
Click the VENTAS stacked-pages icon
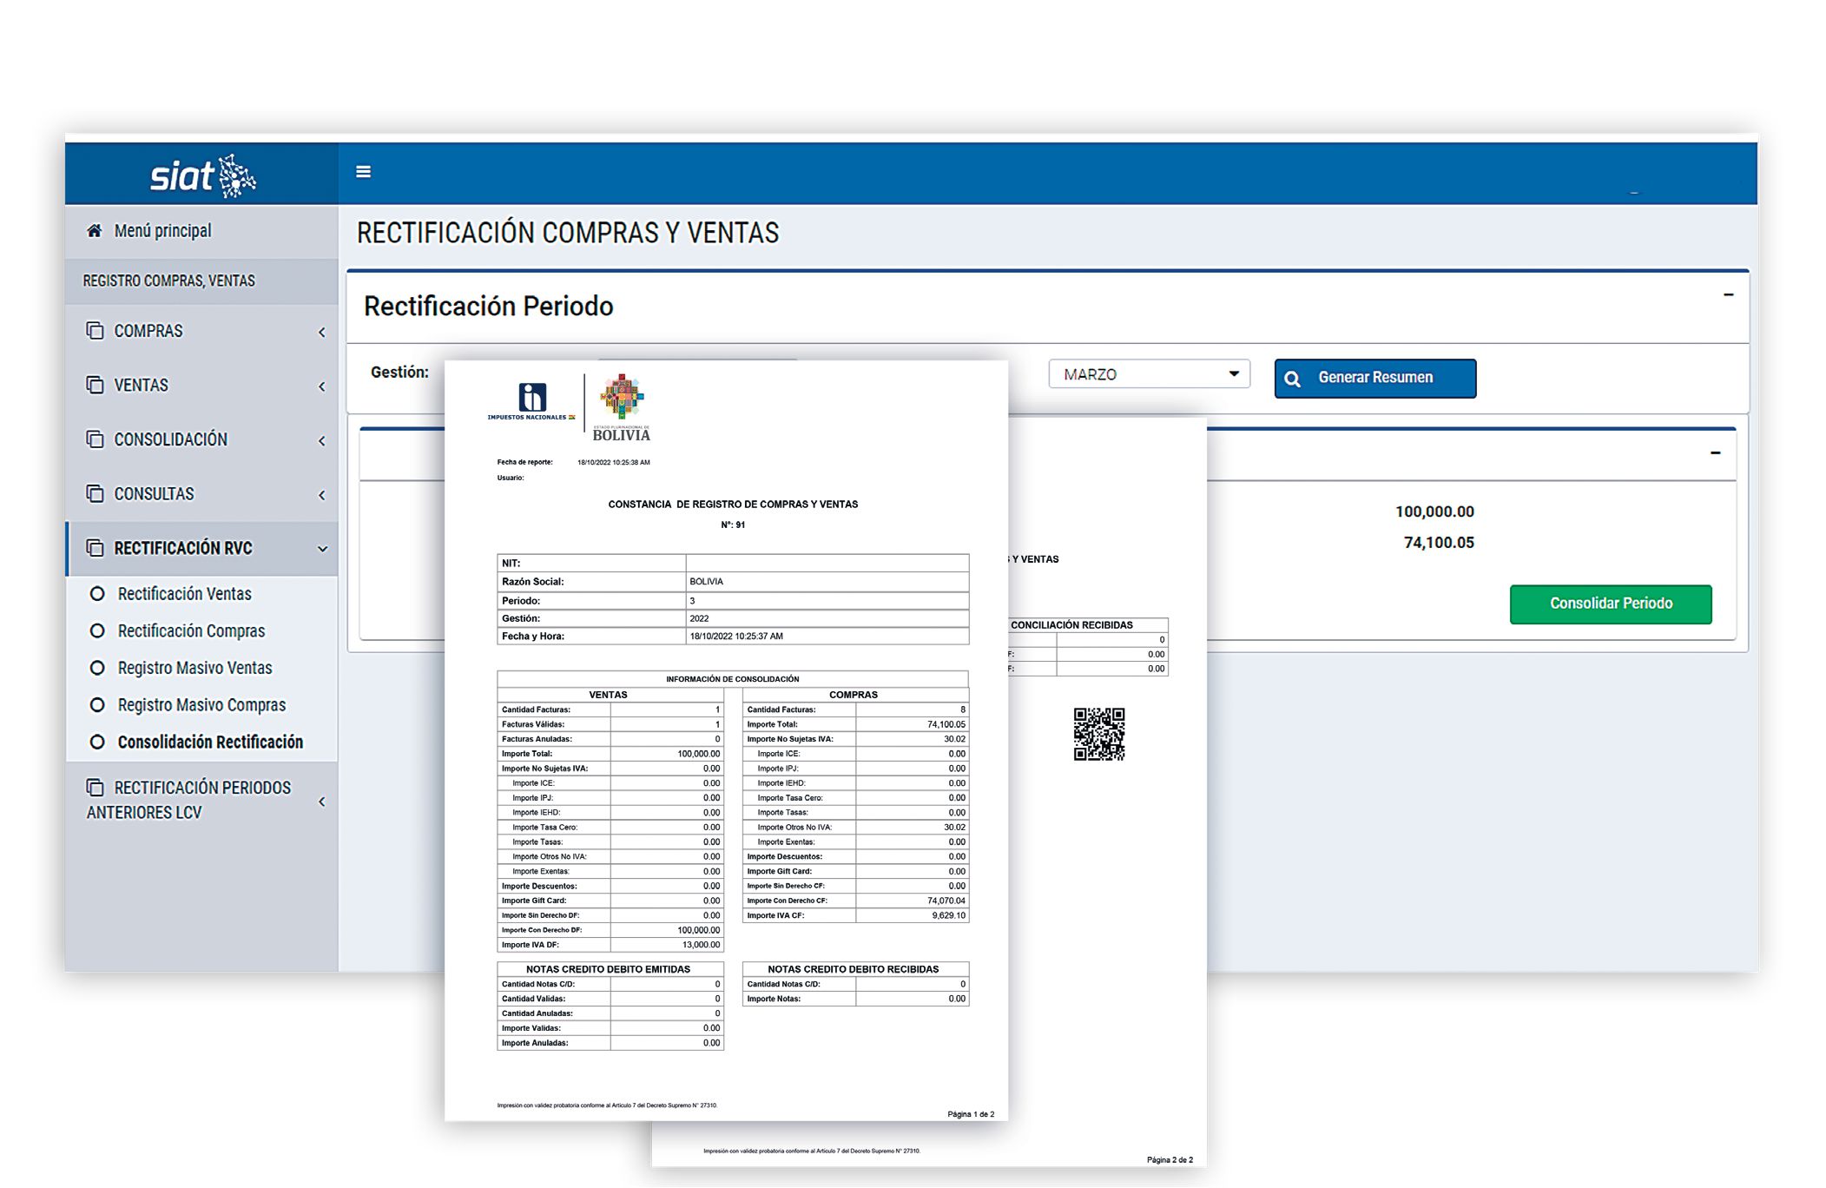point(95,385)
